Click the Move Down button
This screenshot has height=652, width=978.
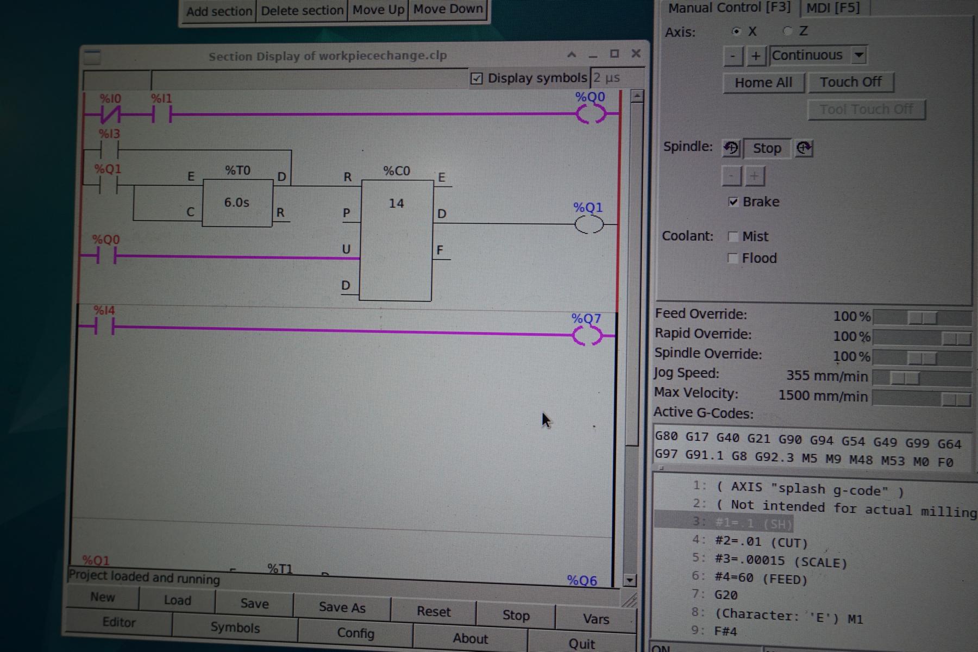click(x=447, y=9)
